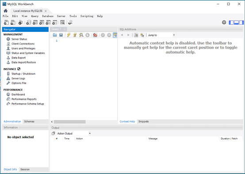245x174 pixels.
Task: Explain query plan magnifier-lightning icon
Action: pos(81,35)
